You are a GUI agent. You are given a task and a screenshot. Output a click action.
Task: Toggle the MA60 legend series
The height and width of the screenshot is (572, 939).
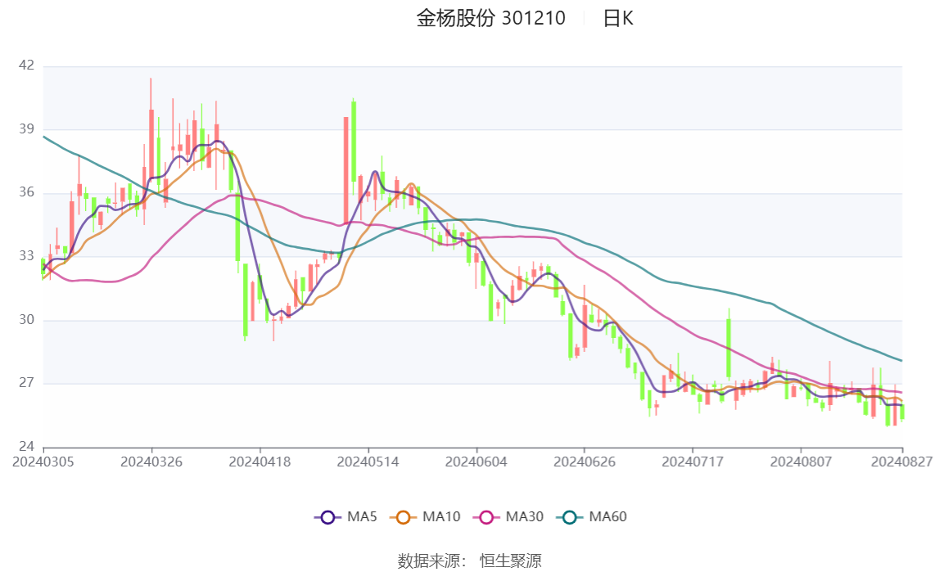click(591, 517)
